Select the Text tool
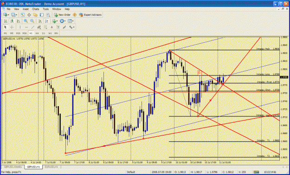 coord(52,27)
